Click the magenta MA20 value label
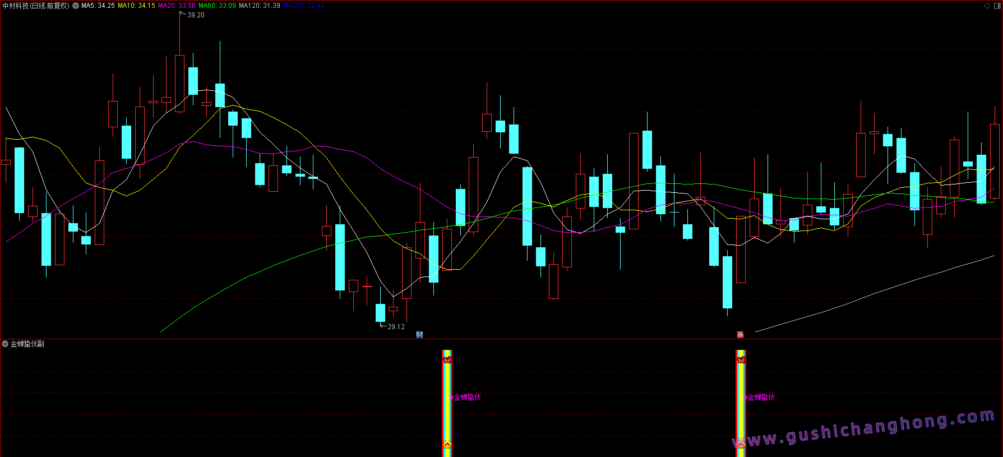Image resolution: width=1003 pixels, height=457 pixels. point(177,6)
